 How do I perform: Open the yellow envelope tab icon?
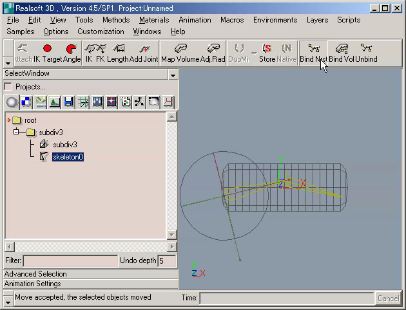coord(41,102)
